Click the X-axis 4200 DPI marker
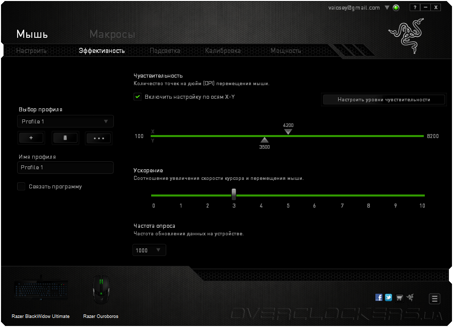Image resolution: width=453 pixels, height=327 pixels. (288, 132)
